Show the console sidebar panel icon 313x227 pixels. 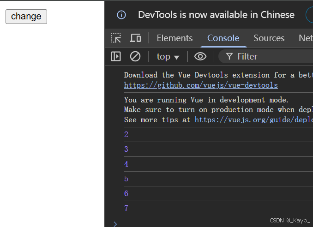pyautogui.click(x=116, y=56)
